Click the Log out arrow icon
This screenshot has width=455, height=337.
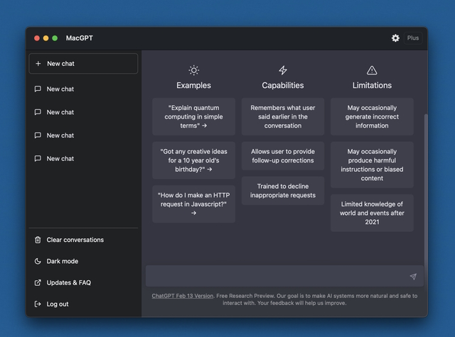[x=38, y=304]
